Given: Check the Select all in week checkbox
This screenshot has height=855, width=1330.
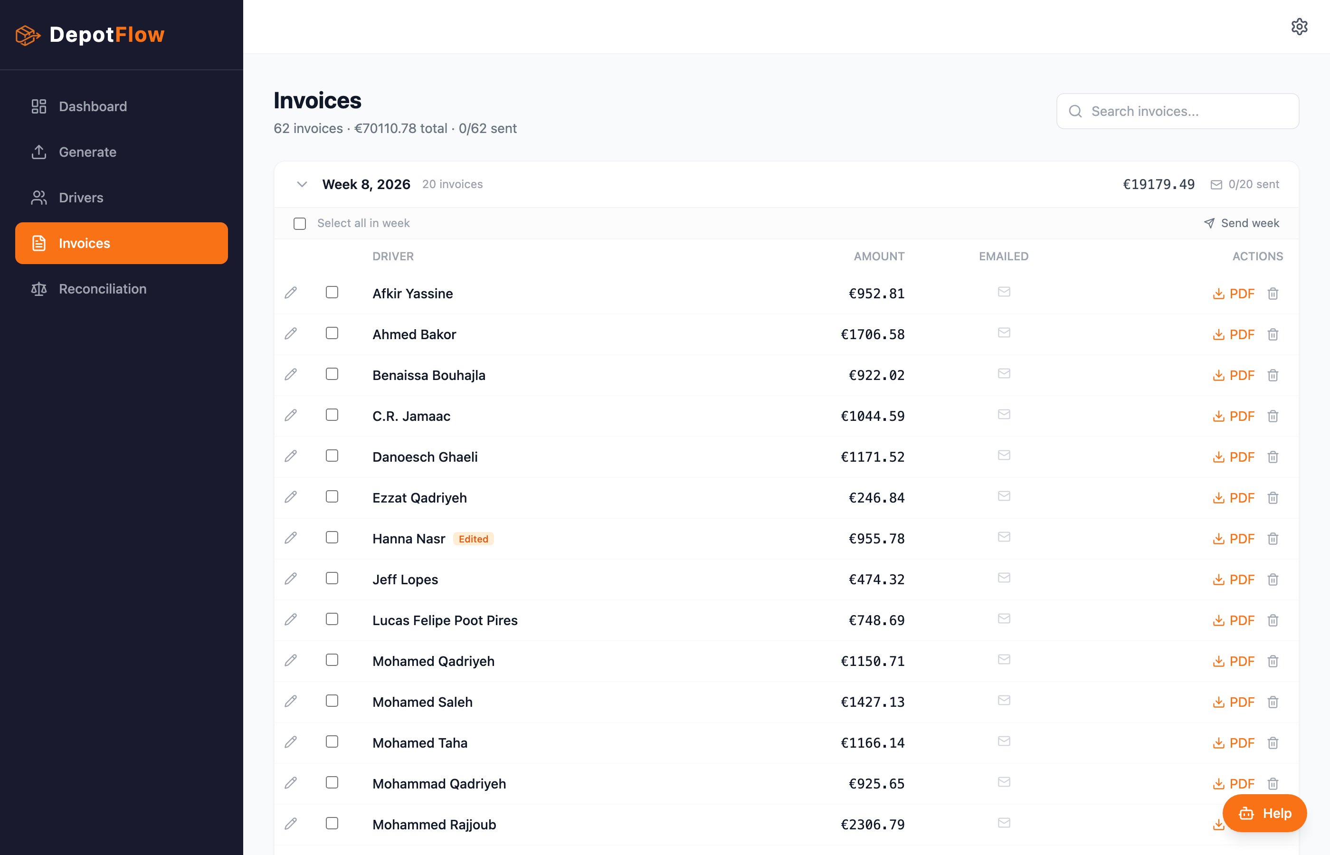Looking at the screenshot, I should coord(300,224).
